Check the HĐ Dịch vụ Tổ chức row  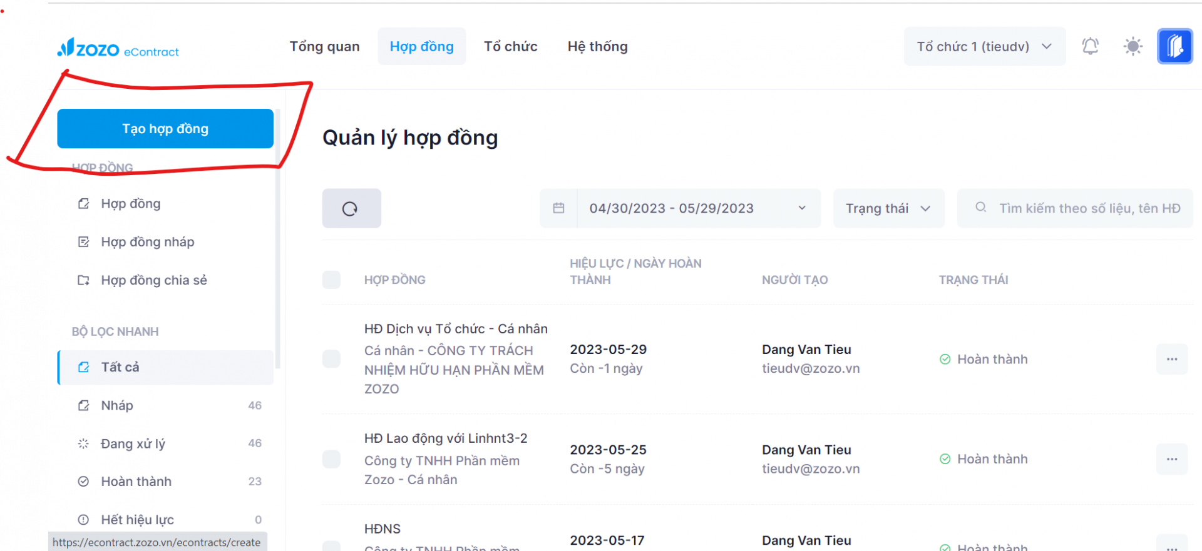coord(331,359)
